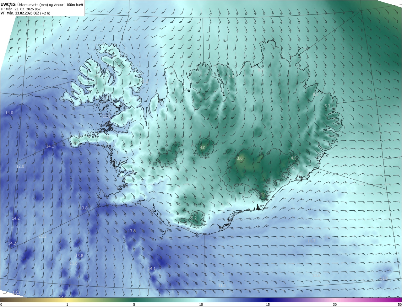Select the 5.2 value label
This screenshot has width=402, height=307.
(x=193, y=218)
